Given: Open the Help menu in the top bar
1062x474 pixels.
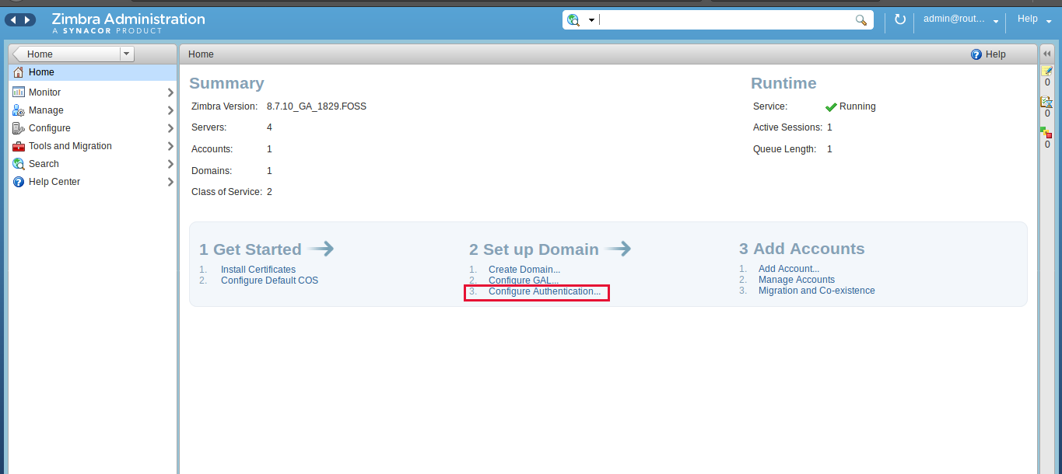Looking at the screenshot, I should click(1034, 19).
